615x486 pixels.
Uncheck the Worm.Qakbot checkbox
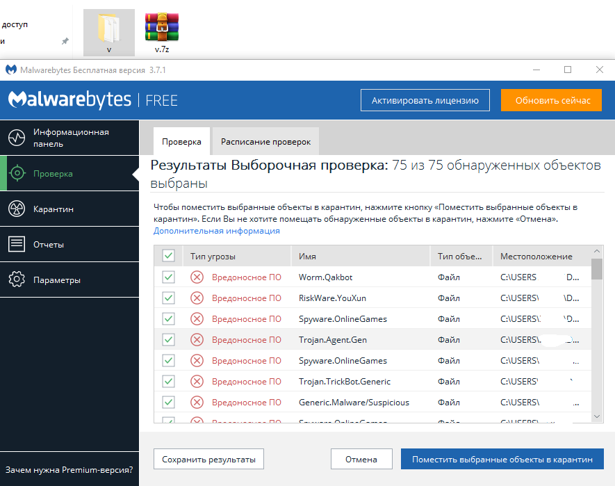tap(169, 277)
